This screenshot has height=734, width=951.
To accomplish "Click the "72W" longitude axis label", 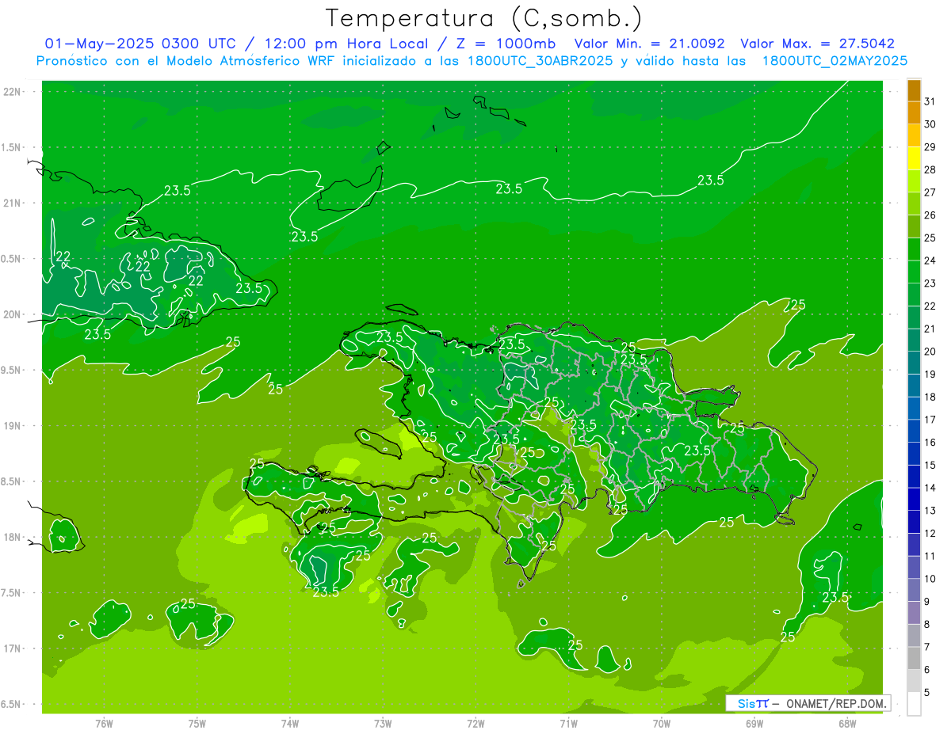I will pyautogui.click(x=475, y=723).
